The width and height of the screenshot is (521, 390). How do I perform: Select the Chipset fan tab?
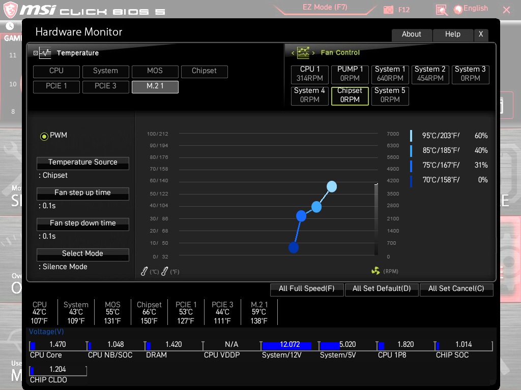click(350, 96)
